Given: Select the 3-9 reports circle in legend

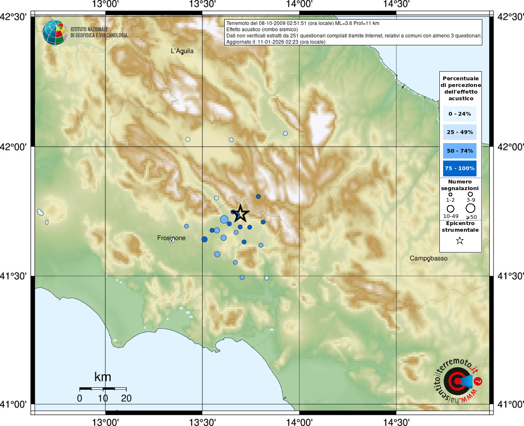Looking at the screenshot, I should coord(470,194).
